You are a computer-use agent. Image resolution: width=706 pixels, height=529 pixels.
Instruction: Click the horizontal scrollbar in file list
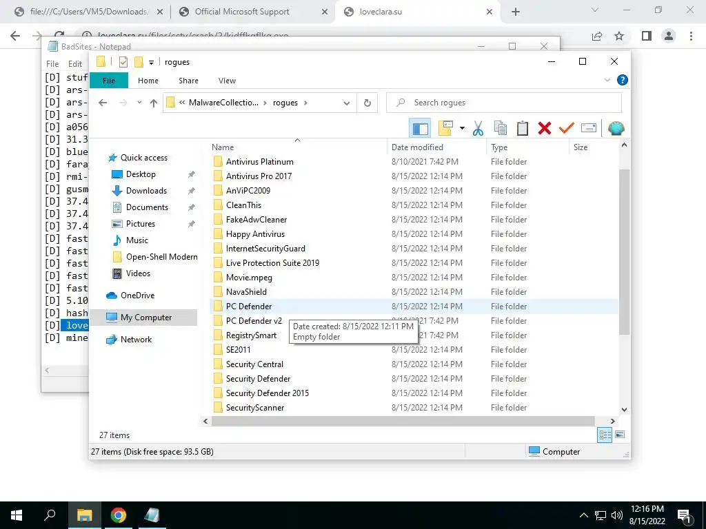pyautogui.click(x=403, y=421)
